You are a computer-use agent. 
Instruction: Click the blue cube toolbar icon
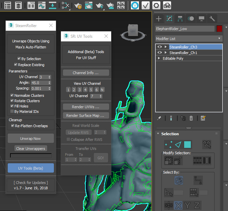pos(135,5)
